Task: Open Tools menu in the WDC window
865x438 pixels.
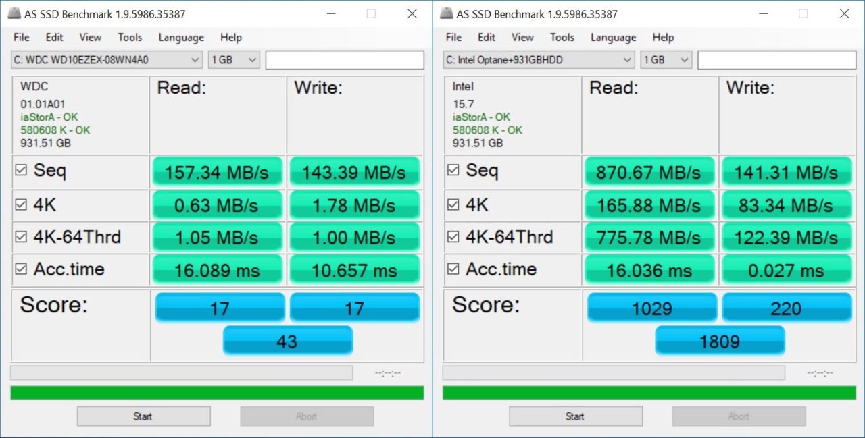Action: pyautogui.click(x=130, y=38)
